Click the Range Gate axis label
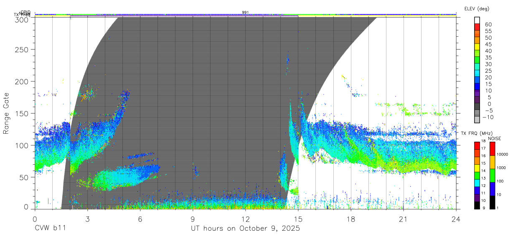The width and height of the screenshot is (513, 237). click(6, 114)
